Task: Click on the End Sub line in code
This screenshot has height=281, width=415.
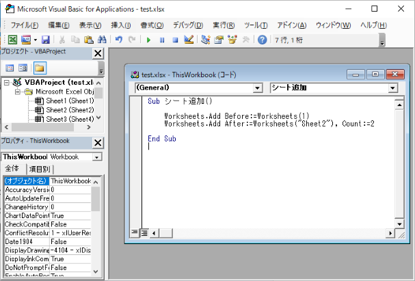Action: (162, 139)
